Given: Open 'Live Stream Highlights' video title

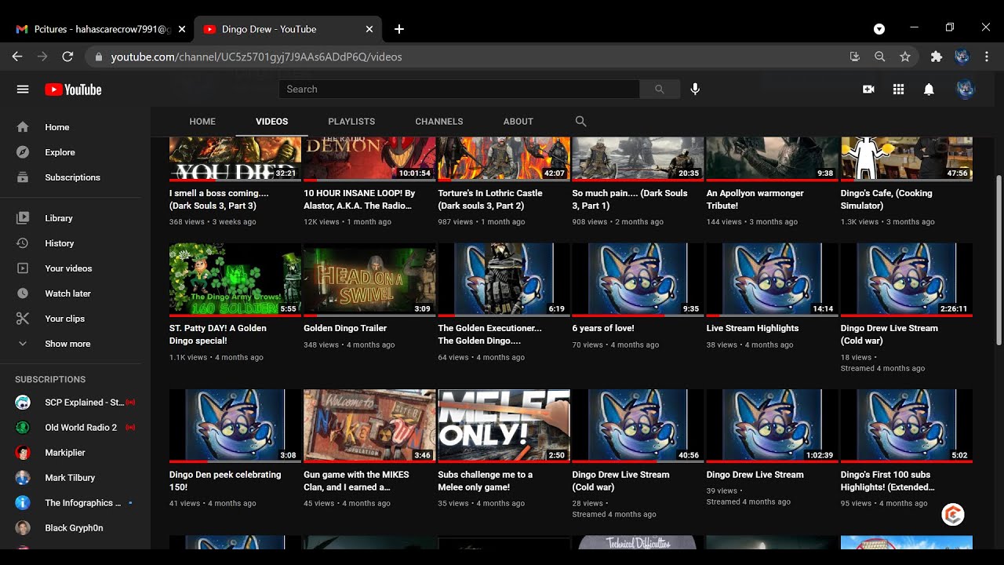Looking at the screenshot, I should point(752,329).
